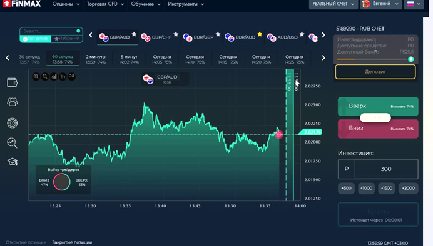Switch to Топ актив filter
433x246 pixels.
click(35, 39)
